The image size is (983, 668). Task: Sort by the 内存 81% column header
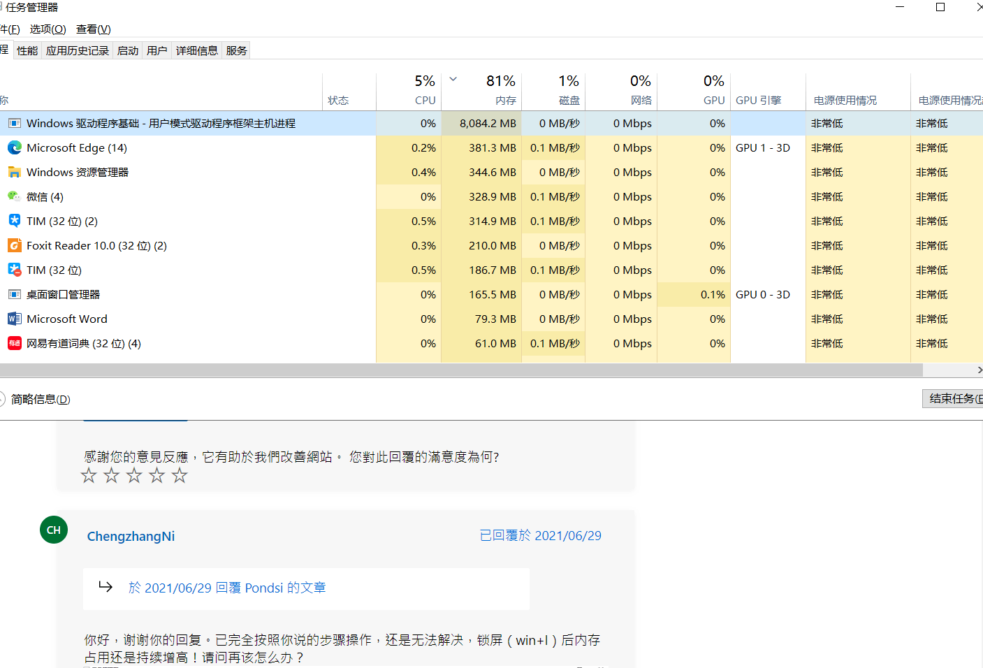pyautogui.click(x=481, y=92)
